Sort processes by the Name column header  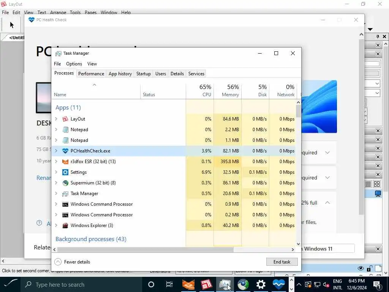[96, 90]
